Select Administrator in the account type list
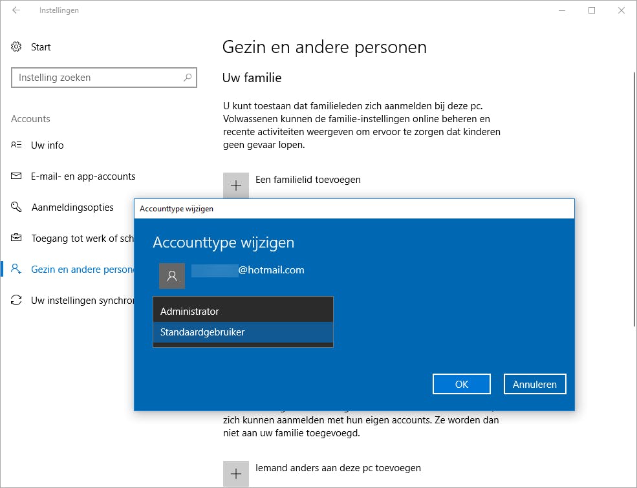 [x=243, y=312]
